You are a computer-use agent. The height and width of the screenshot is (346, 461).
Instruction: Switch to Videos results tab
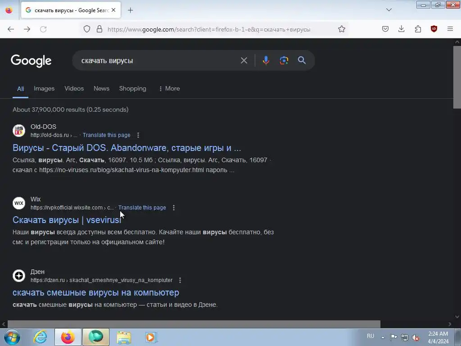pyautogui.click(x=74, y=89)
